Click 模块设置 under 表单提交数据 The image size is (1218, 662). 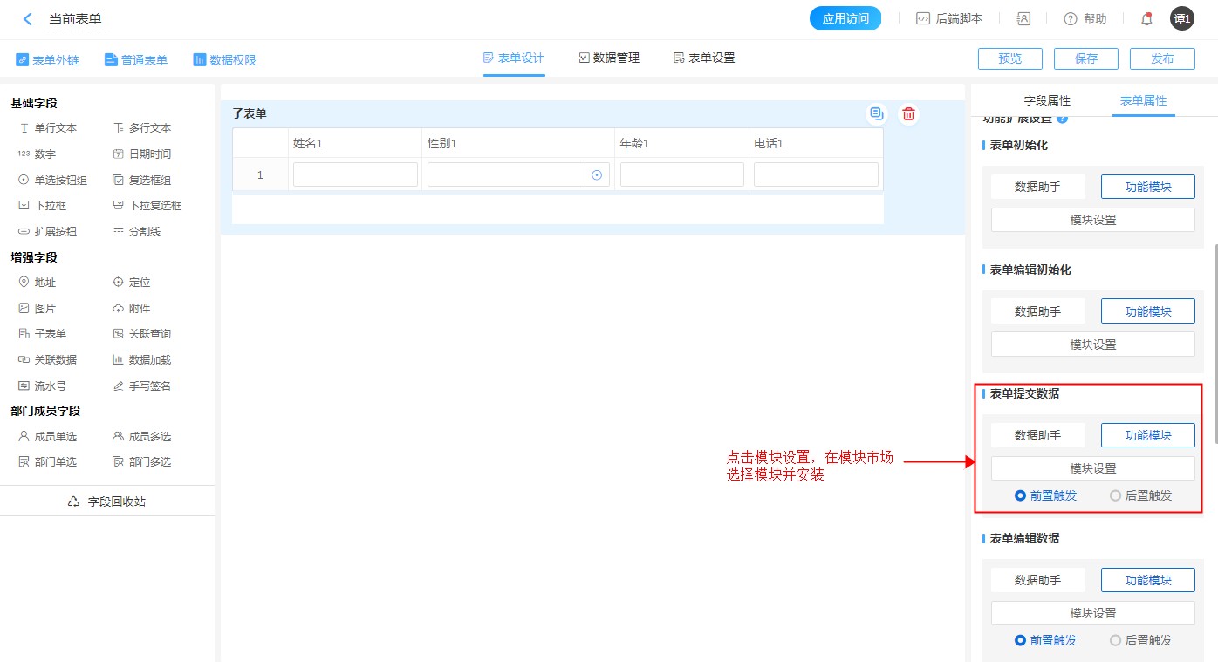(x=1092, y=468)
